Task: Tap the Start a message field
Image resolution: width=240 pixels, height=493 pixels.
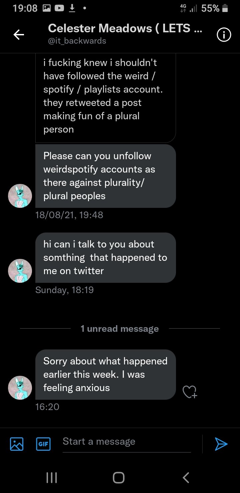Action: click(x=127, y=442)
